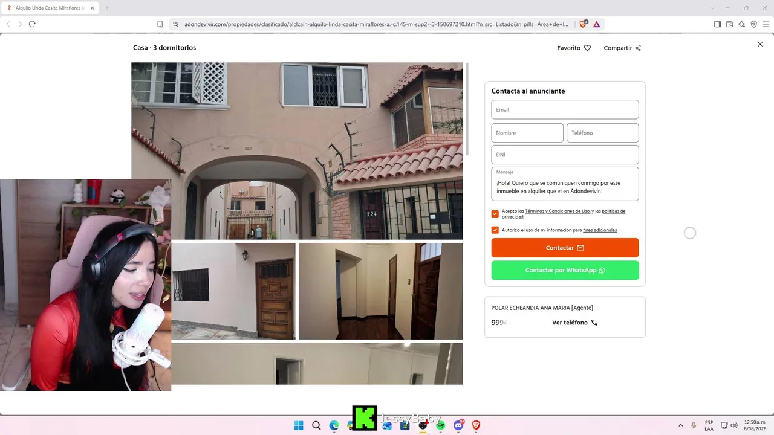This screenshot has width=774, height=435.
Task: Click the 'Contacta al anunciante' heading
Action: pyautogui.click(x=528, y=91)
